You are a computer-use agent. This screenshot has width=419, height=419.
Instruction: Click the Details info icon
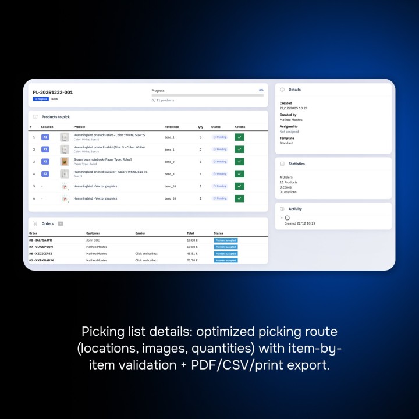[282, 90]
